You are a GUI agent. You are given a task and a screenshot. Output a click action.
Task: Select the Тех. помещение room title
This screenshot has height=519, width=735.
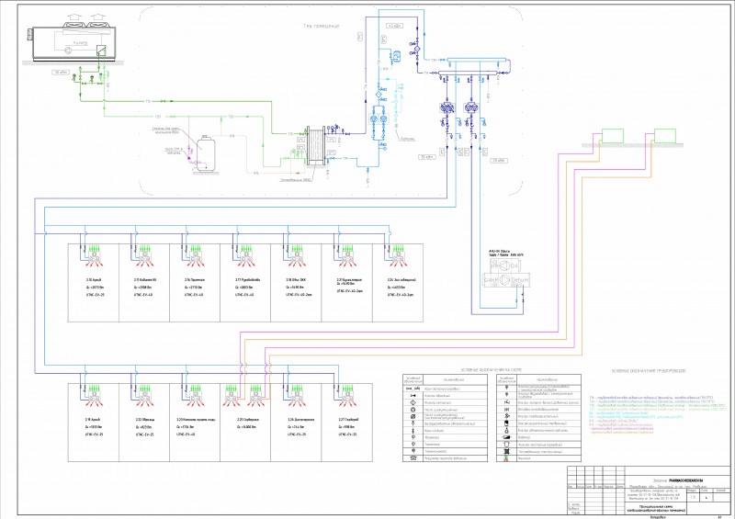click(321, 27)
